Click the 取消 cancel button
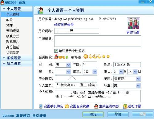This screenshot has height=119, width=154. pos(118,114)
